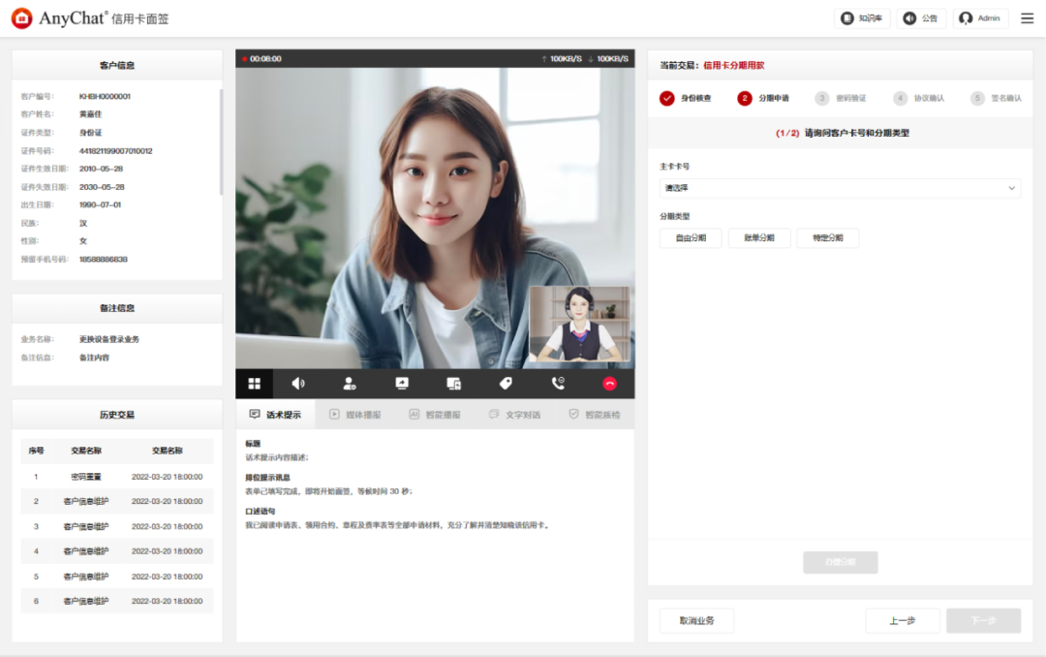Image resolution: width=1046 pixels, height=657 pixels.
Task: Click the tag label icon
Action: [x=506, y=384]
